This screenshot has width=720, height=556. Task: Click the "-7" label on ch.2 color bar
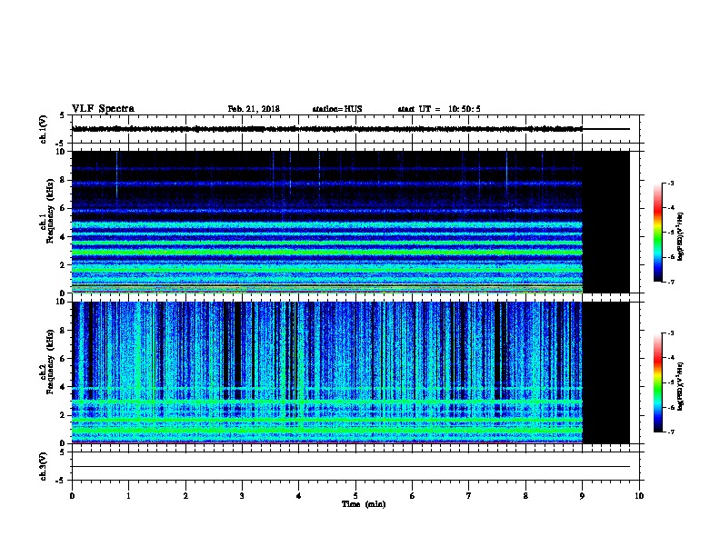point(670,432)
